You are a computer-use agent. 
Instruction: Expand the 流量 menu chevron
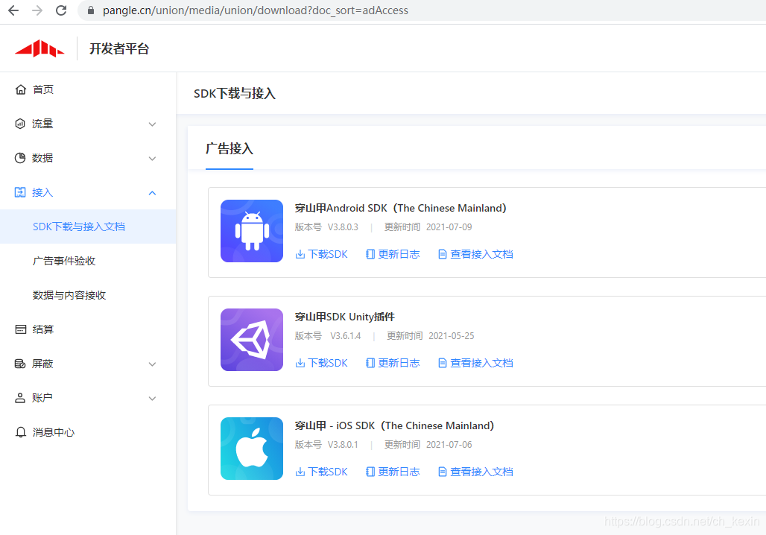coord(153,124)
